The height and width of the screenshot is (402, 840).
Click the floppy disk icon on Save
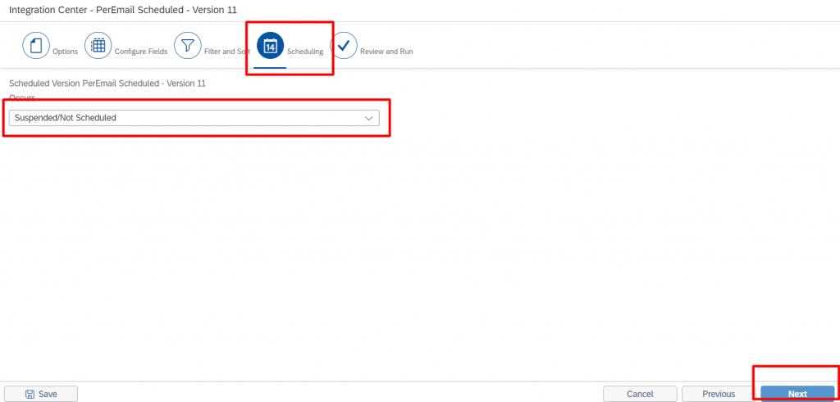click(x=30, y=394)
